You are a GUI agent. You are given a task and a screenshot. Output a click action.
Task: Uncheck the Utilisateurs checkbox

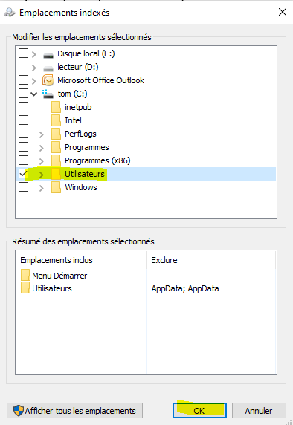pyautogui.click(x=23, y=173)
